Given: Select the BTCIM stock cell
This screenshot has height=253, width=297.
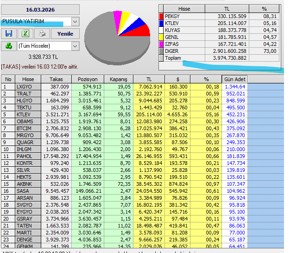Looking at the screenshot, I should [x=28, y=128].
